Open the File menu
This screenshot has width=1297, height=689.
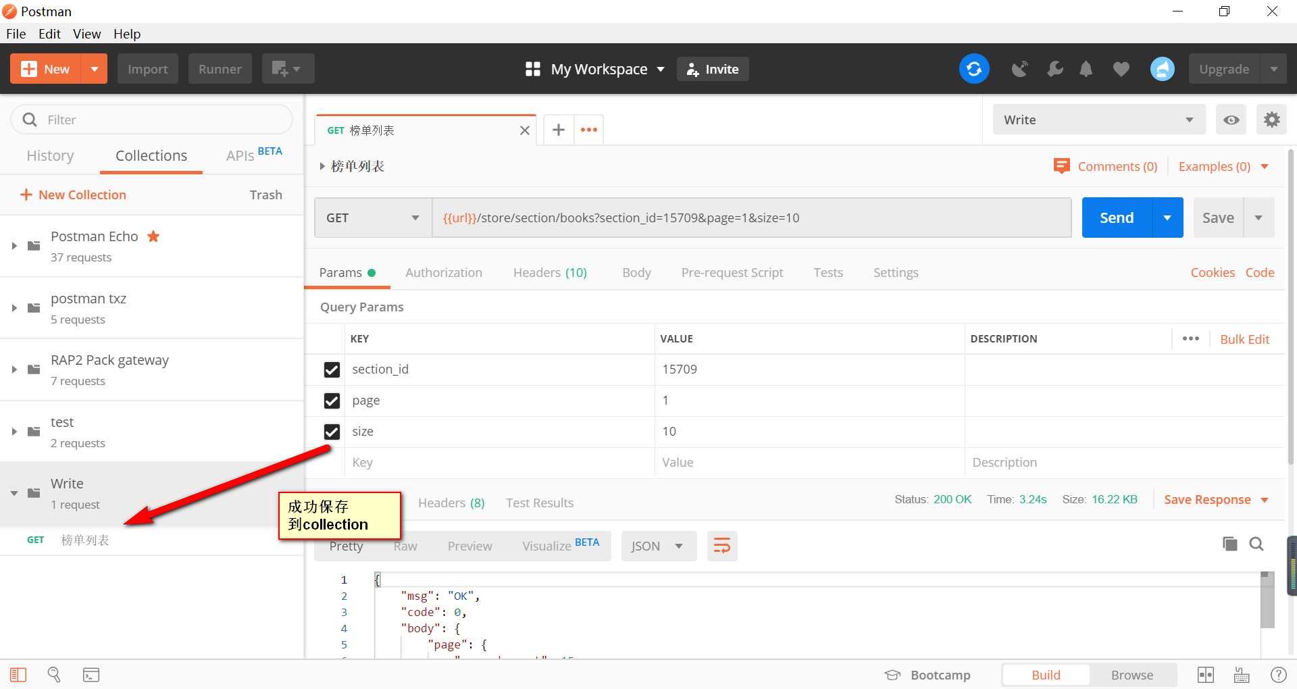[x=16, y=34]
